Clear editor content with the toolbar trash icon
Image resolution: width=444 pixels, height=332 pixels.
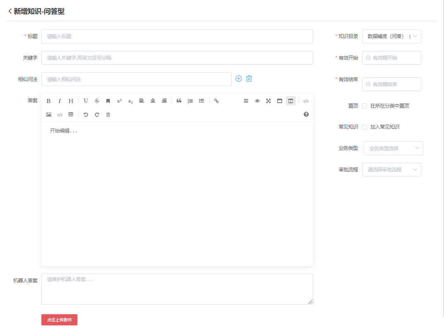click(x=108, y=115)
